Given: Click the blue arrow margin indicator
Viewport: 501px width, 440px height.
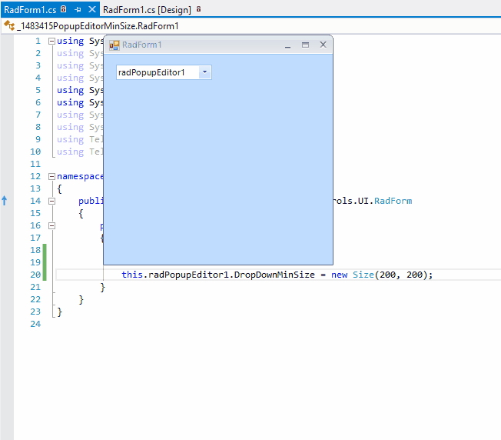Looking at the screenshot, I should 4,201.
